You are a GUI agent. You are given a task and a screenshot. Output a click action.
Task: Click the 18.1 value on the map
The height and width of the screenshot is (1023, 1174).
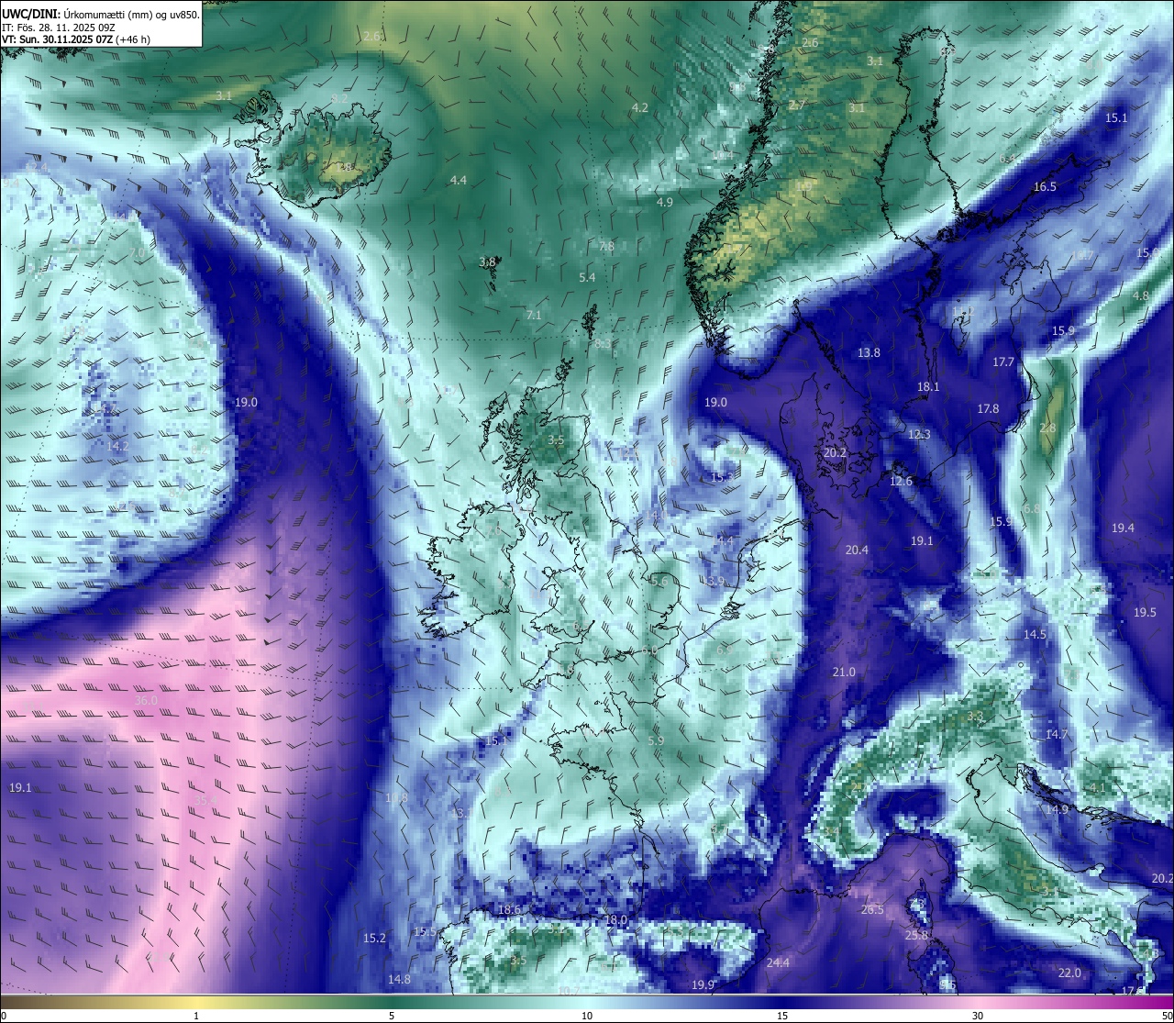tap(928, 386)
